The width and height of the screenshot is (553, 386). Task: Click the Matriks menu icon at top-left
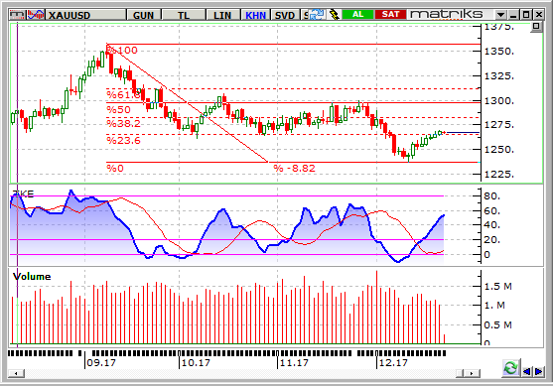click(x=17, y=15)
